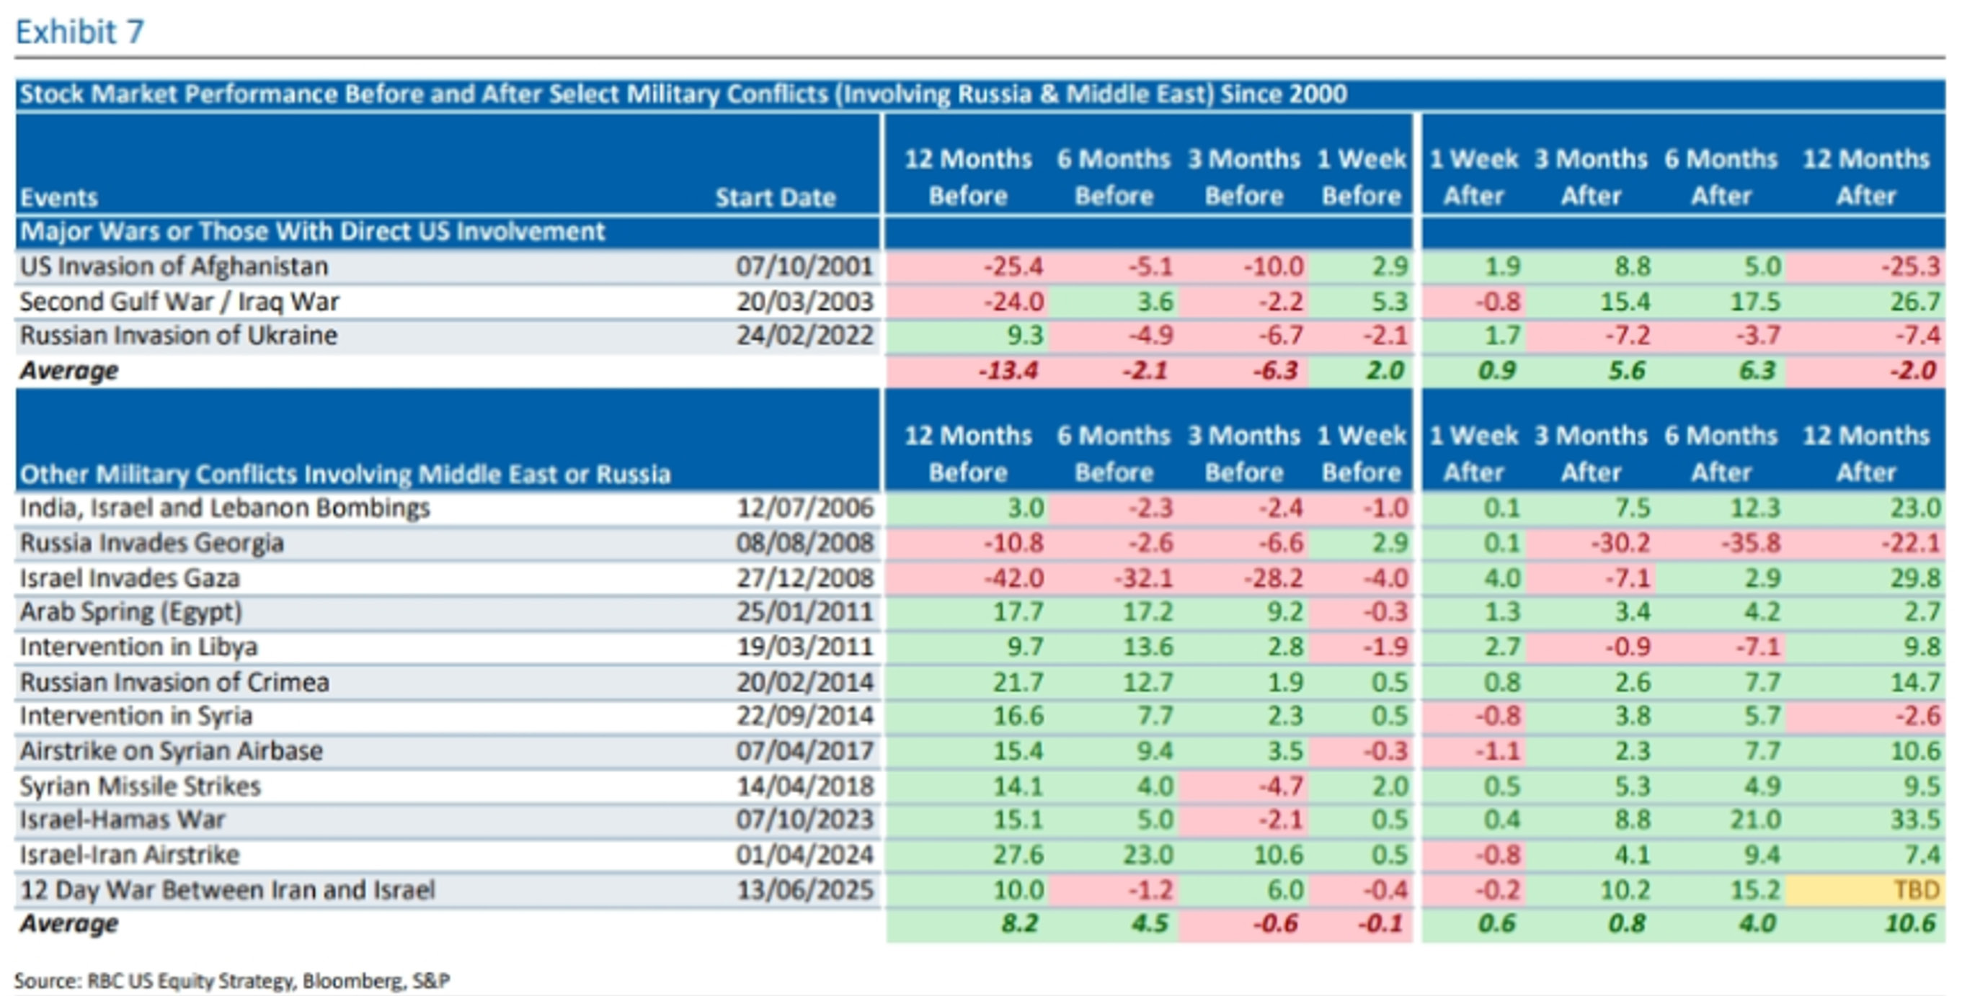The height and width of the screenshot is (996, 1962).
Task: Click the top 1 Week After header
Action: (1473, 176)
